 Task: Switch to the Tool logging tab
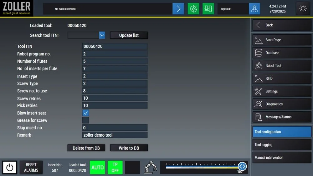coord(282,145)
